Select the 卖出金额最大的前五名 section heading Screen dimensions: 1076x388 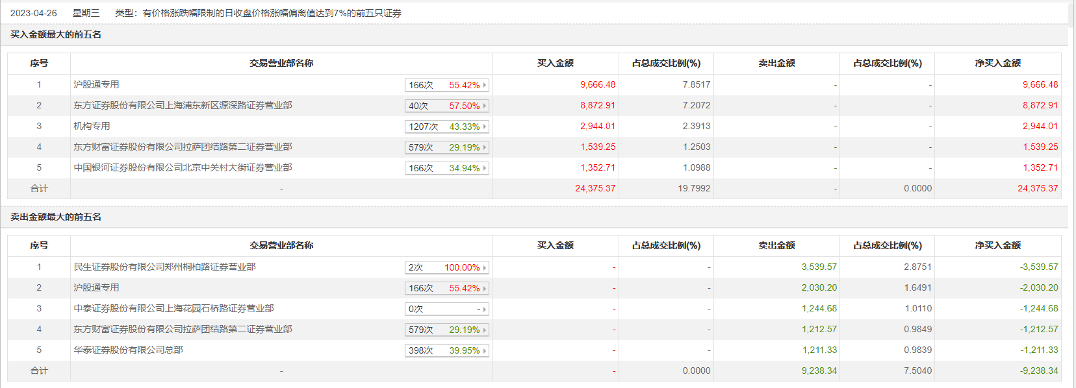click(56, 217)
